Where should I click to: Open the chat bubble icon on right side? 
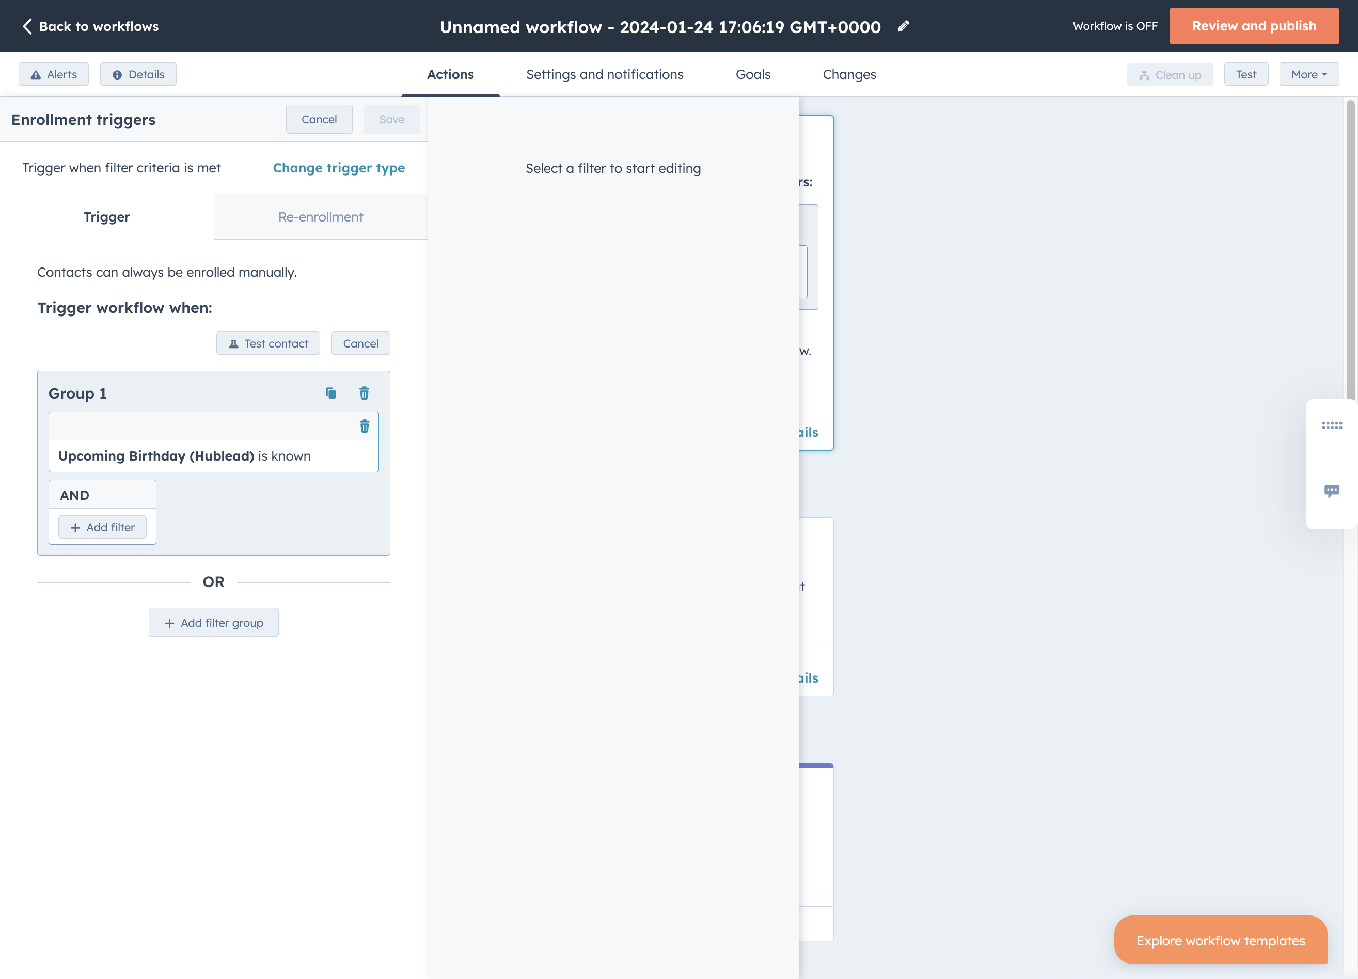(1332, 491)
